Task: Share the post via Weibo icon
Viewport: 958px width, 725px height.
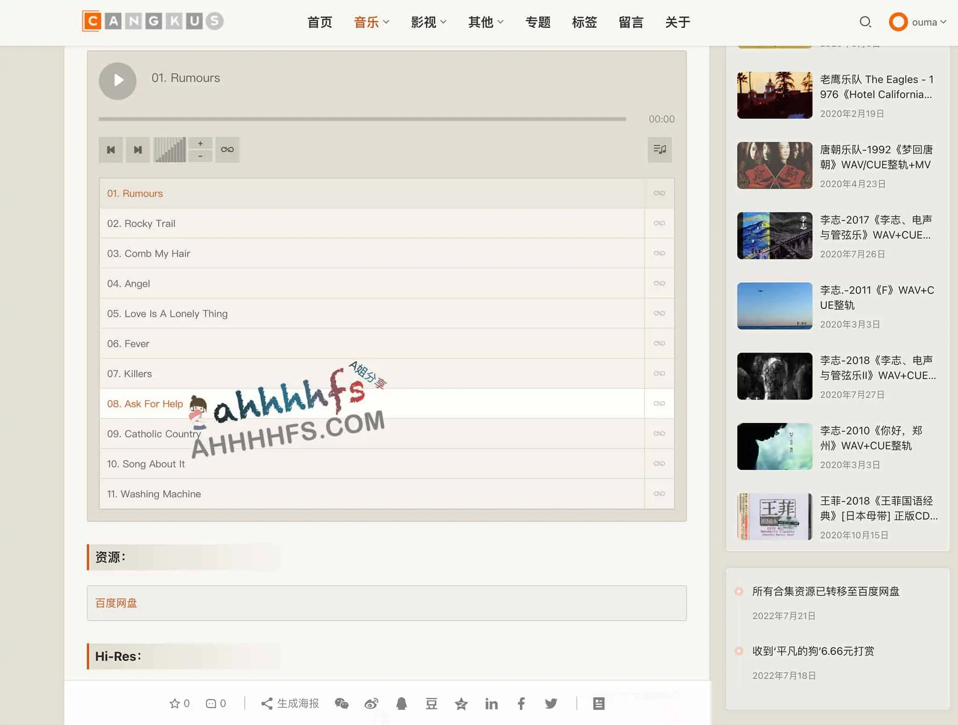Action: click(371, 703)
